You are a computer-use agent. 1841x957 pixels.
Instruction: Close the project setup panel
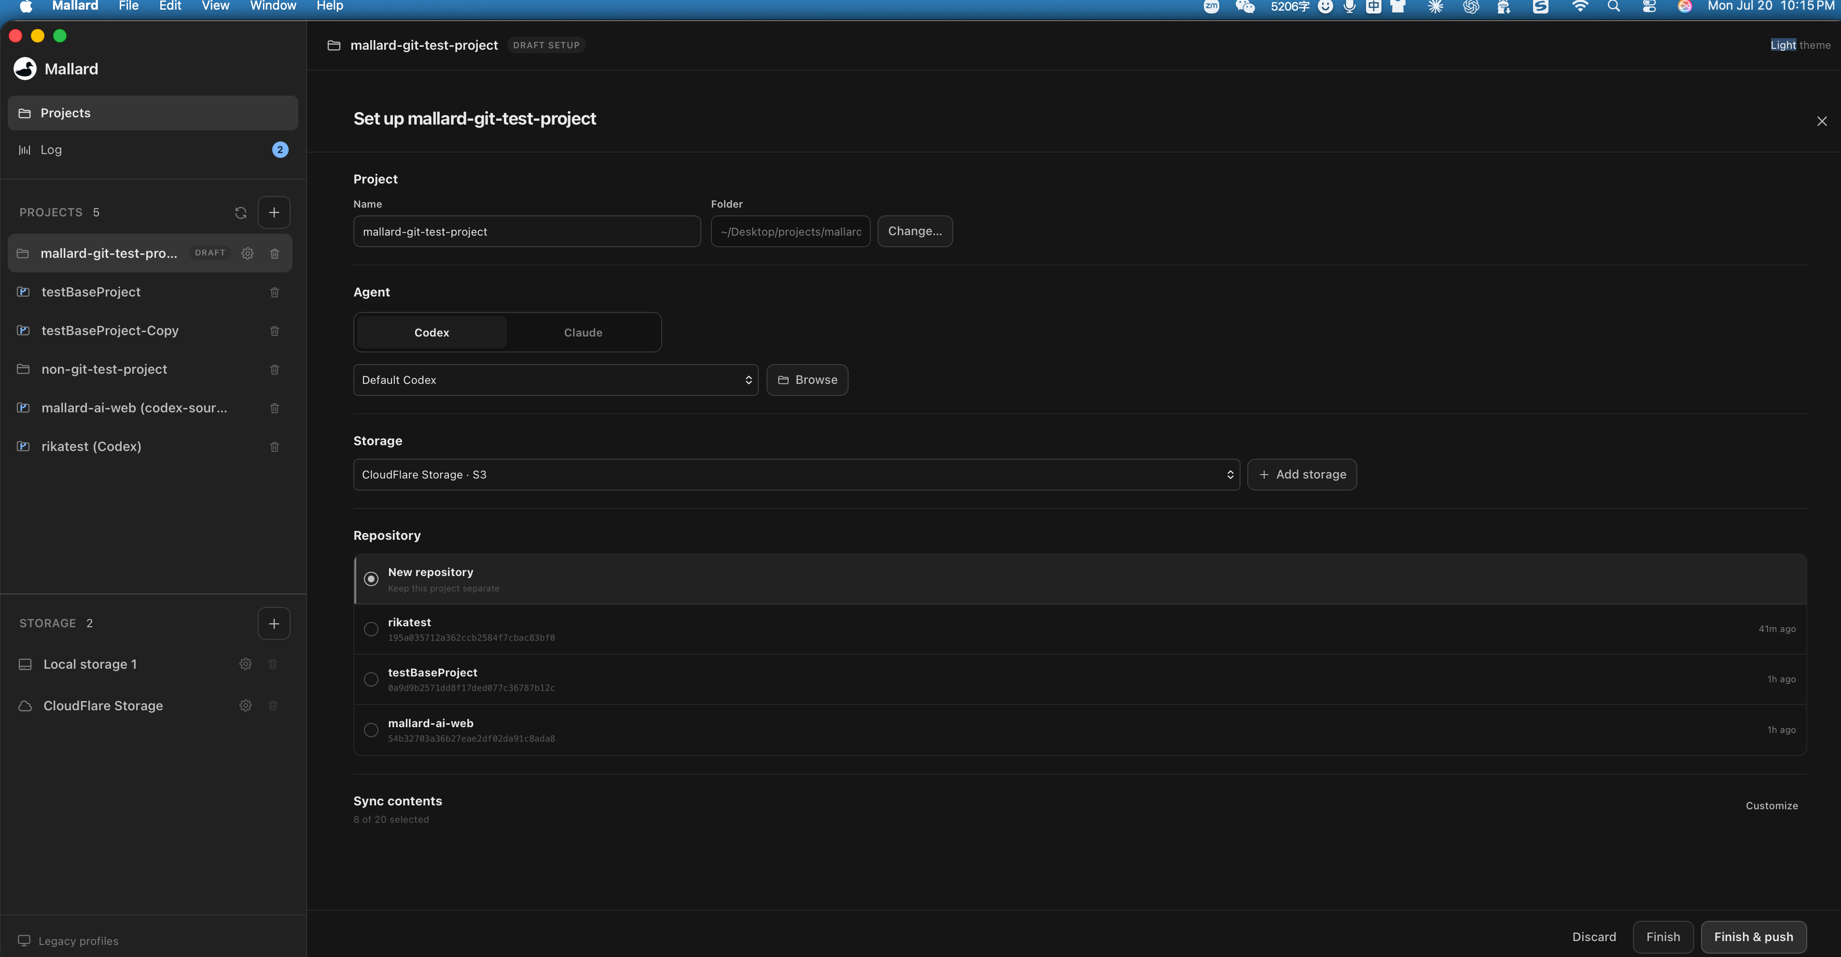(1822, 121)
